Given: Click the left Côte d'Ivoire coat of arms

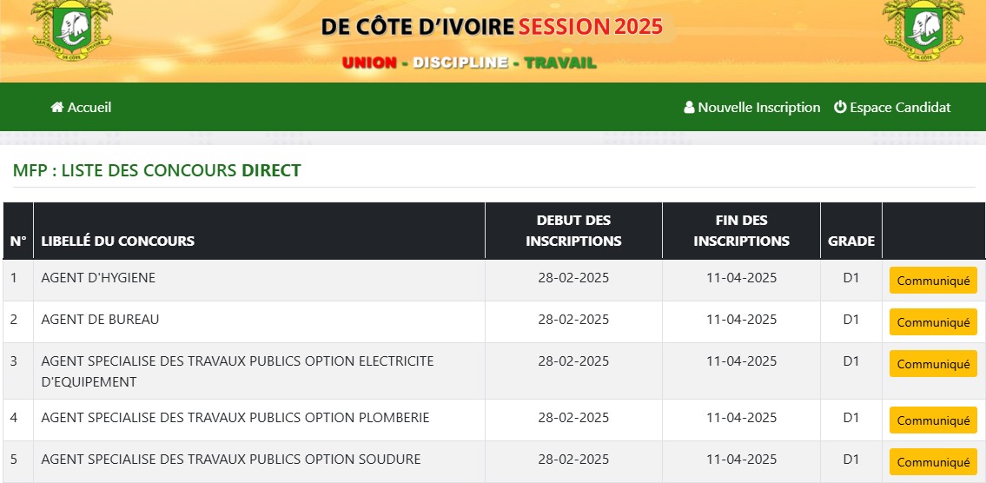Looking at the screenshot, I should pyautogui.click(x=71, y=27).
